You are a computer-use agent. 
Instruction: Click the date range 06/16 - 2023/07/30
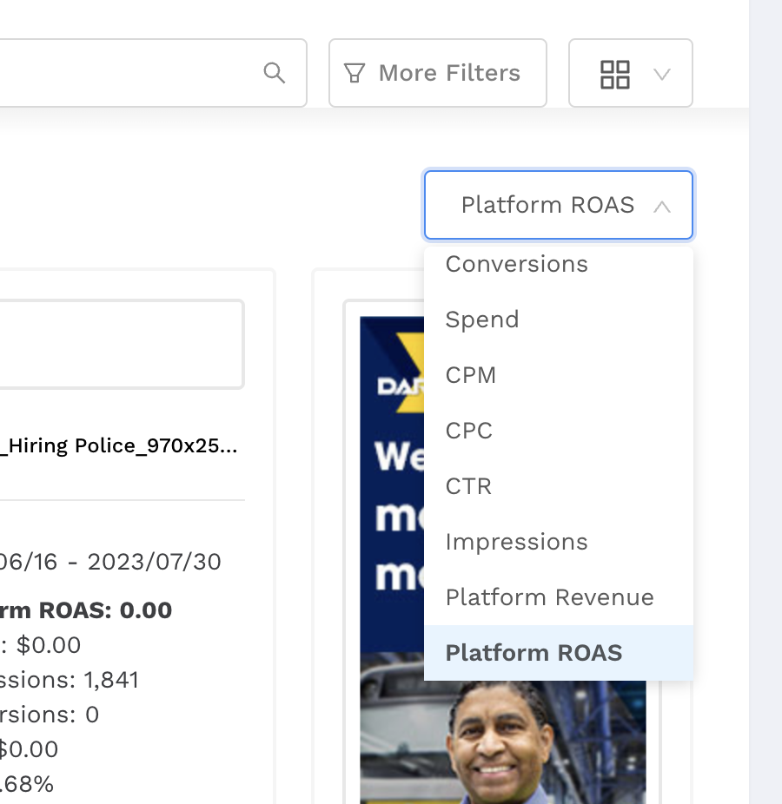pos(109,562)
